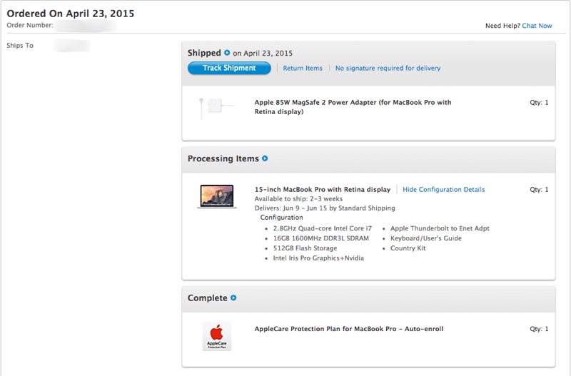Click the blue arrow icon beside Complete
The width and height of the screenshot is (571, 376).
click(x=233, y=298)
